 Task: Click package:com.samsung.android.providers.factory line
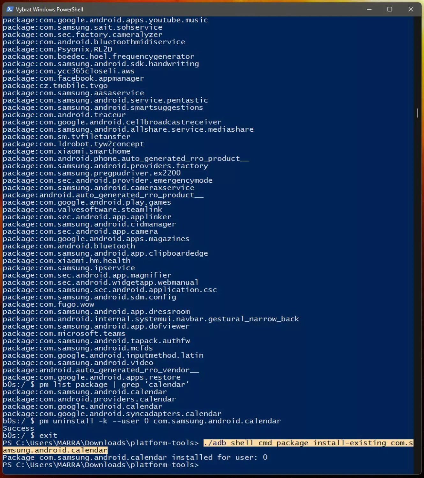[105, 166]
